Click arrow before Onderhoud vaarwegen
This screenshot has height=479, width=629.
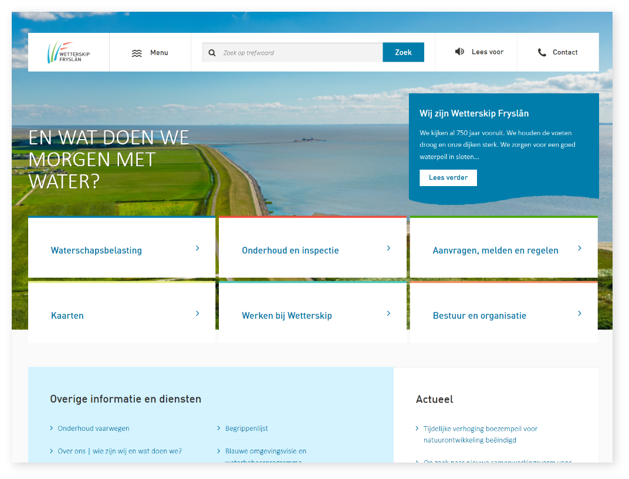(52, 428)
